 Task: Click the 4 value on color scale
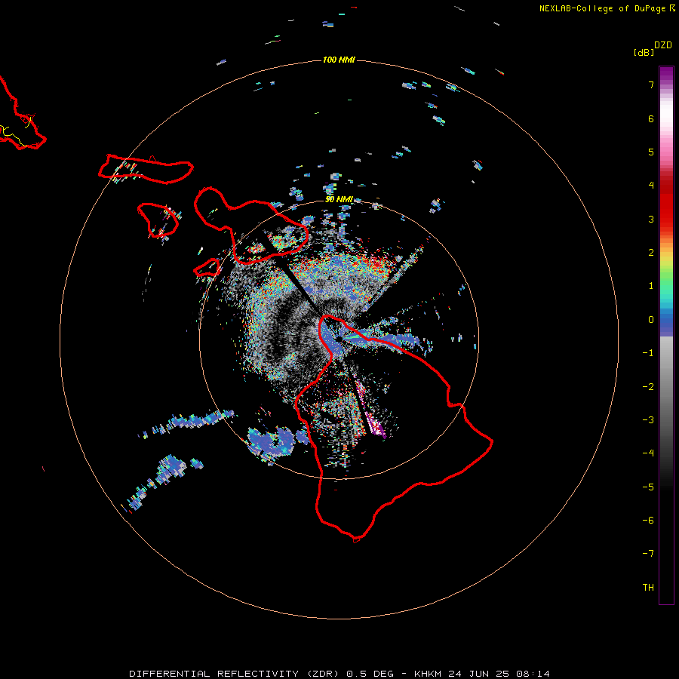click(x=651, y=186)
